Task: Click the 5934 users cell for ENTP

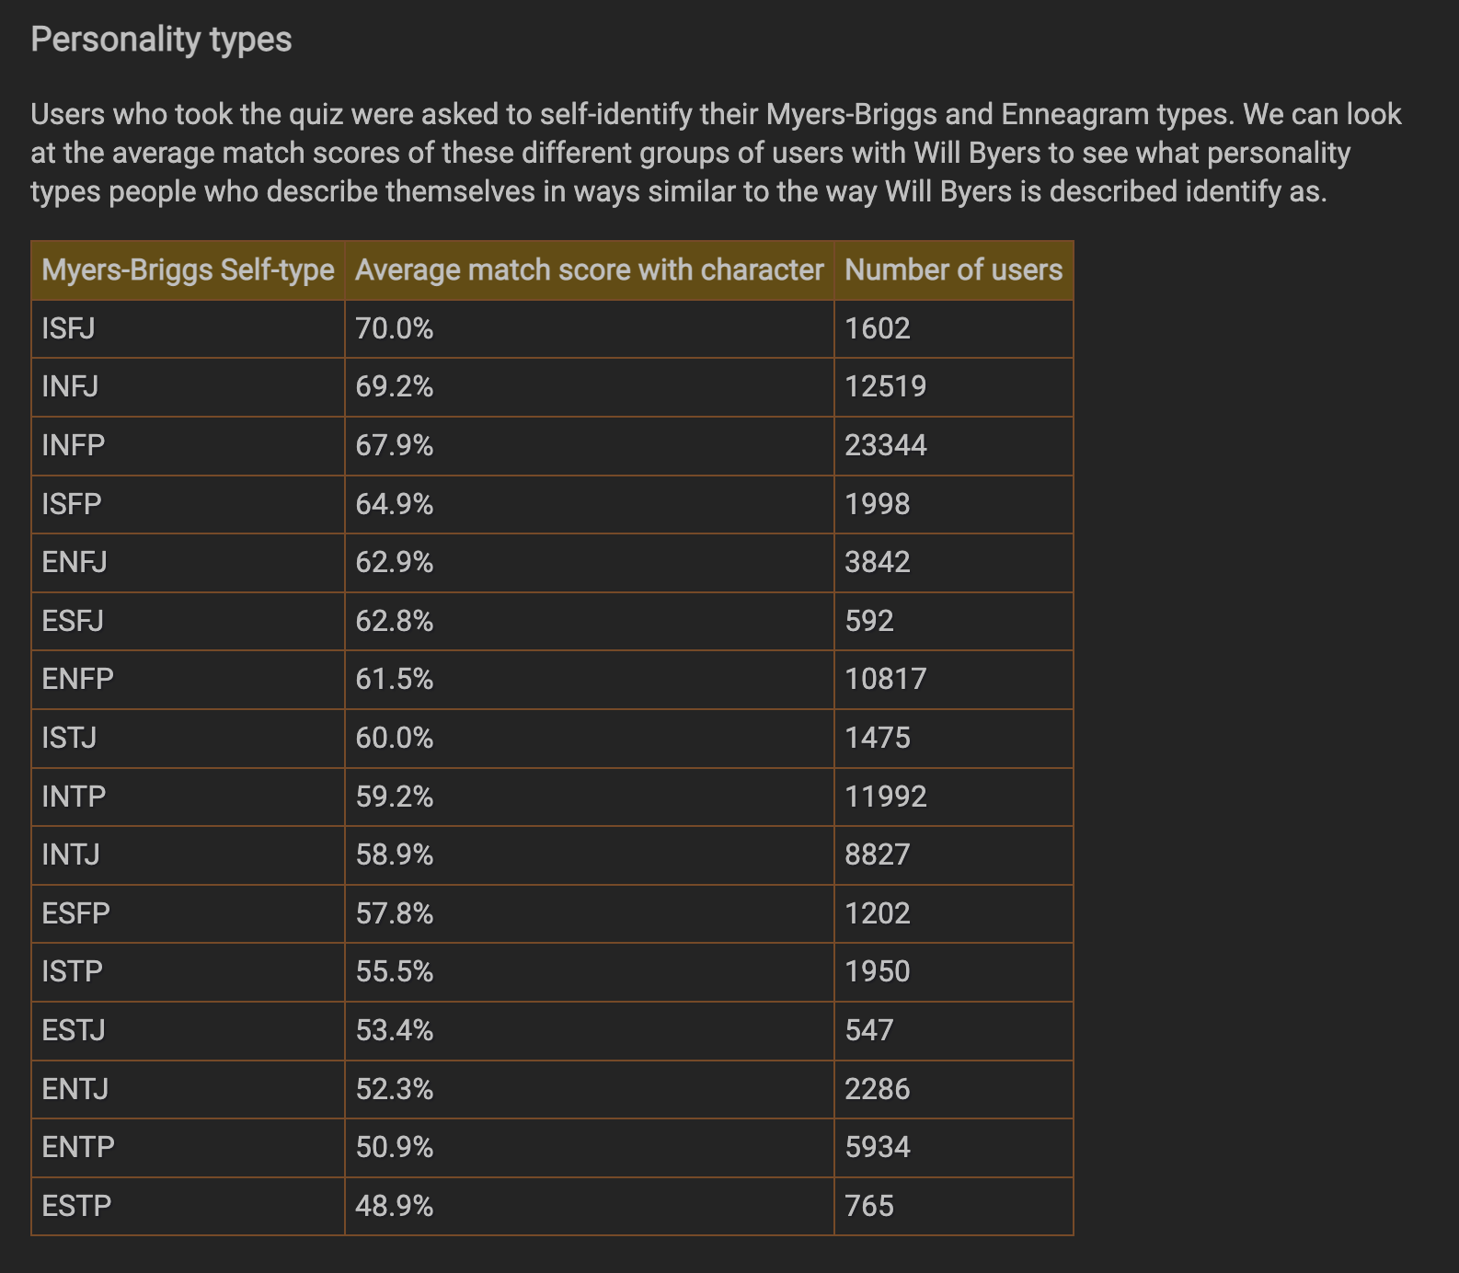Action: pyautogui.click(x=953, y=1148)
